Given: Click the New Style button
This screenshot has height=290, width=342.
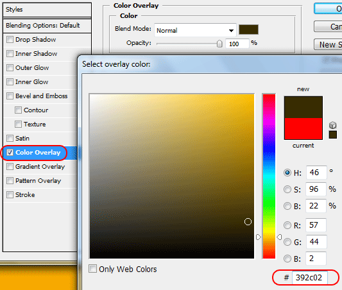Looking at the screenshot, I should tap(328, 44).
